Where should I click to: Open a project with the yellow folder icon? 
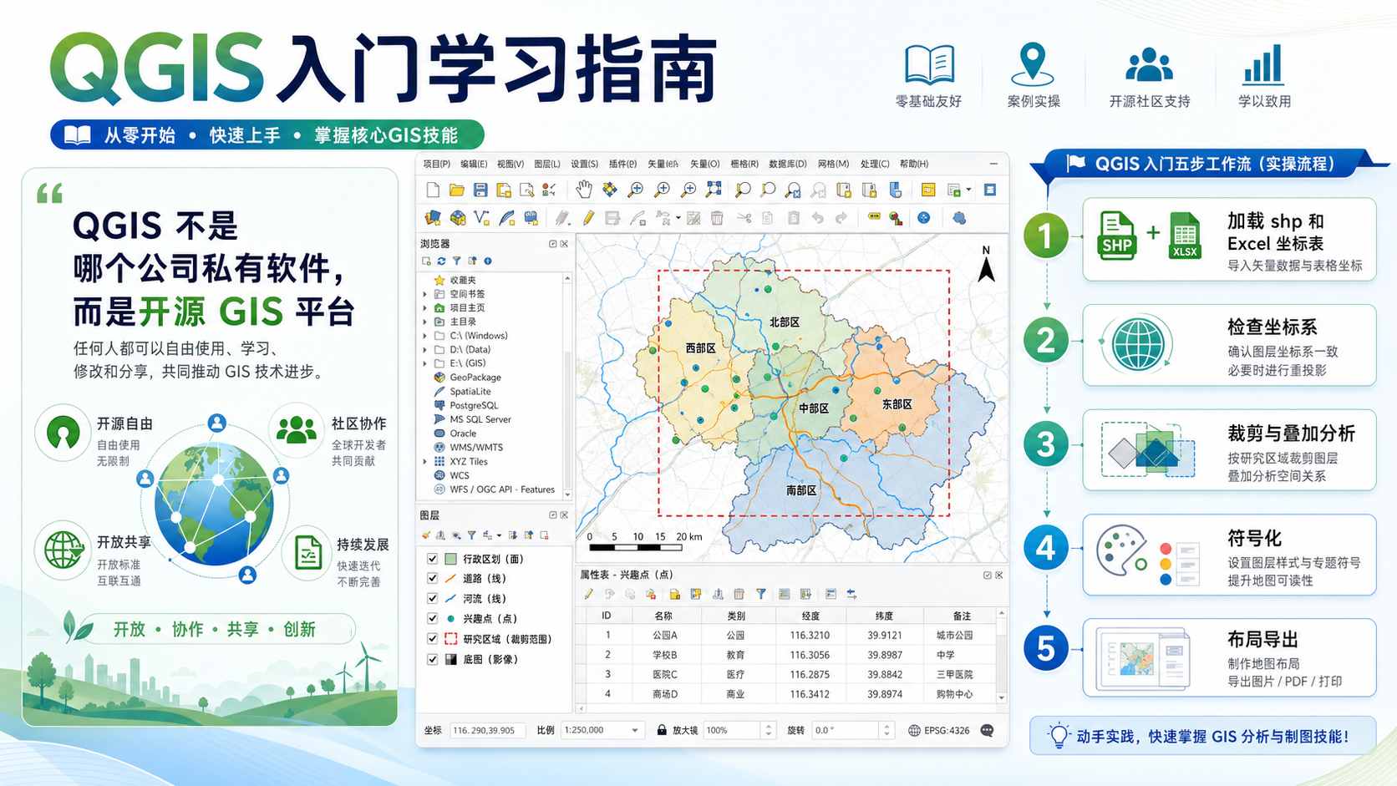[x=456, y=190]
